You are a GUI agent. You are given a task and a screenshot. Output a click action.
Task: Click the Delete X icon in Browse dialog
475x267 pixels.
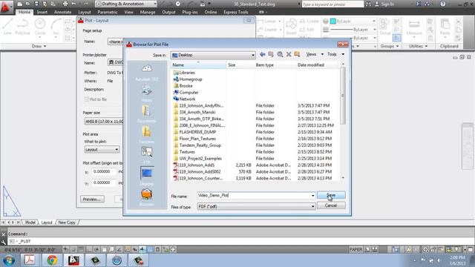click(289, 54)
